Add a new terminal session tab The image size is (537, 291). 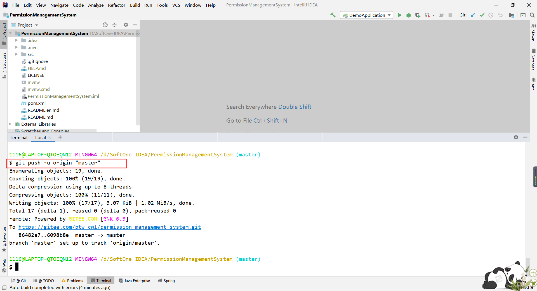pyautogui.click(x=60, y=137)
